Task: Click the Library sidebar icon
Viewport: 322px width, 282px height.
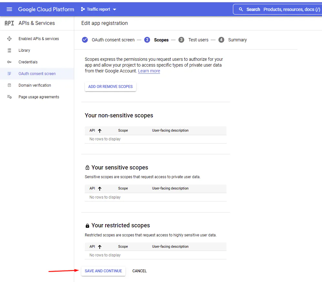Action: pyautogui.click(x=9, y=50)
